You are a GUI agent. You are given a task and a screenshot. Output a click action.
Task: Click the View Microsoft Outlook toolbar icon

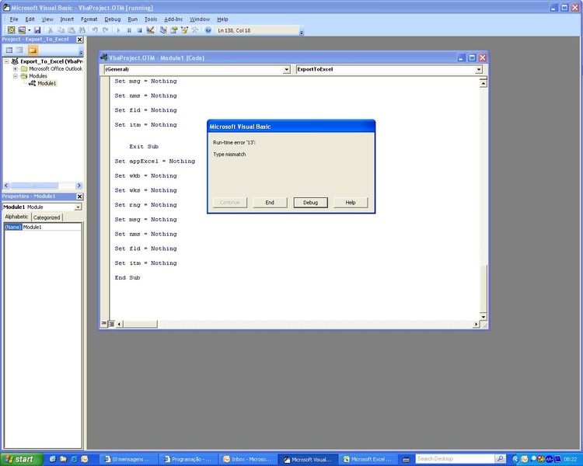11,30
